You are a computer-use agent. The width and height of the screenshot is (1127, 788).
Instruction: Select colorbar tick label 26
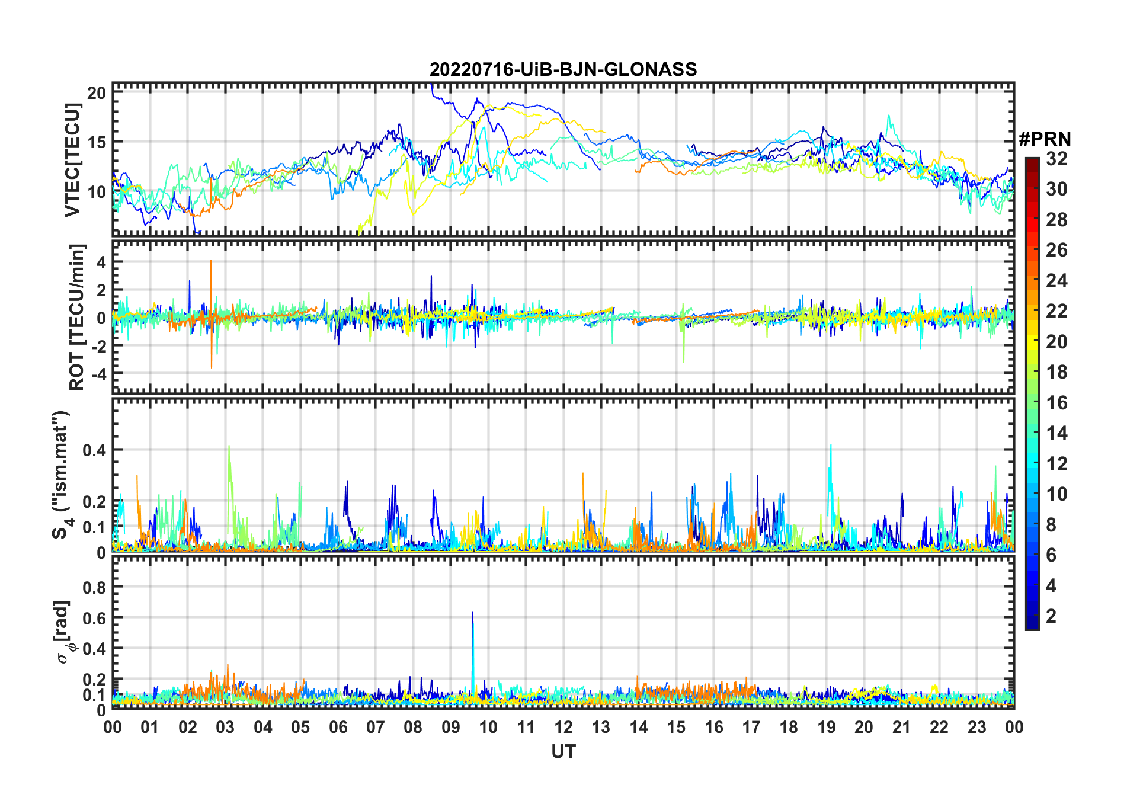coord(1057,250)
